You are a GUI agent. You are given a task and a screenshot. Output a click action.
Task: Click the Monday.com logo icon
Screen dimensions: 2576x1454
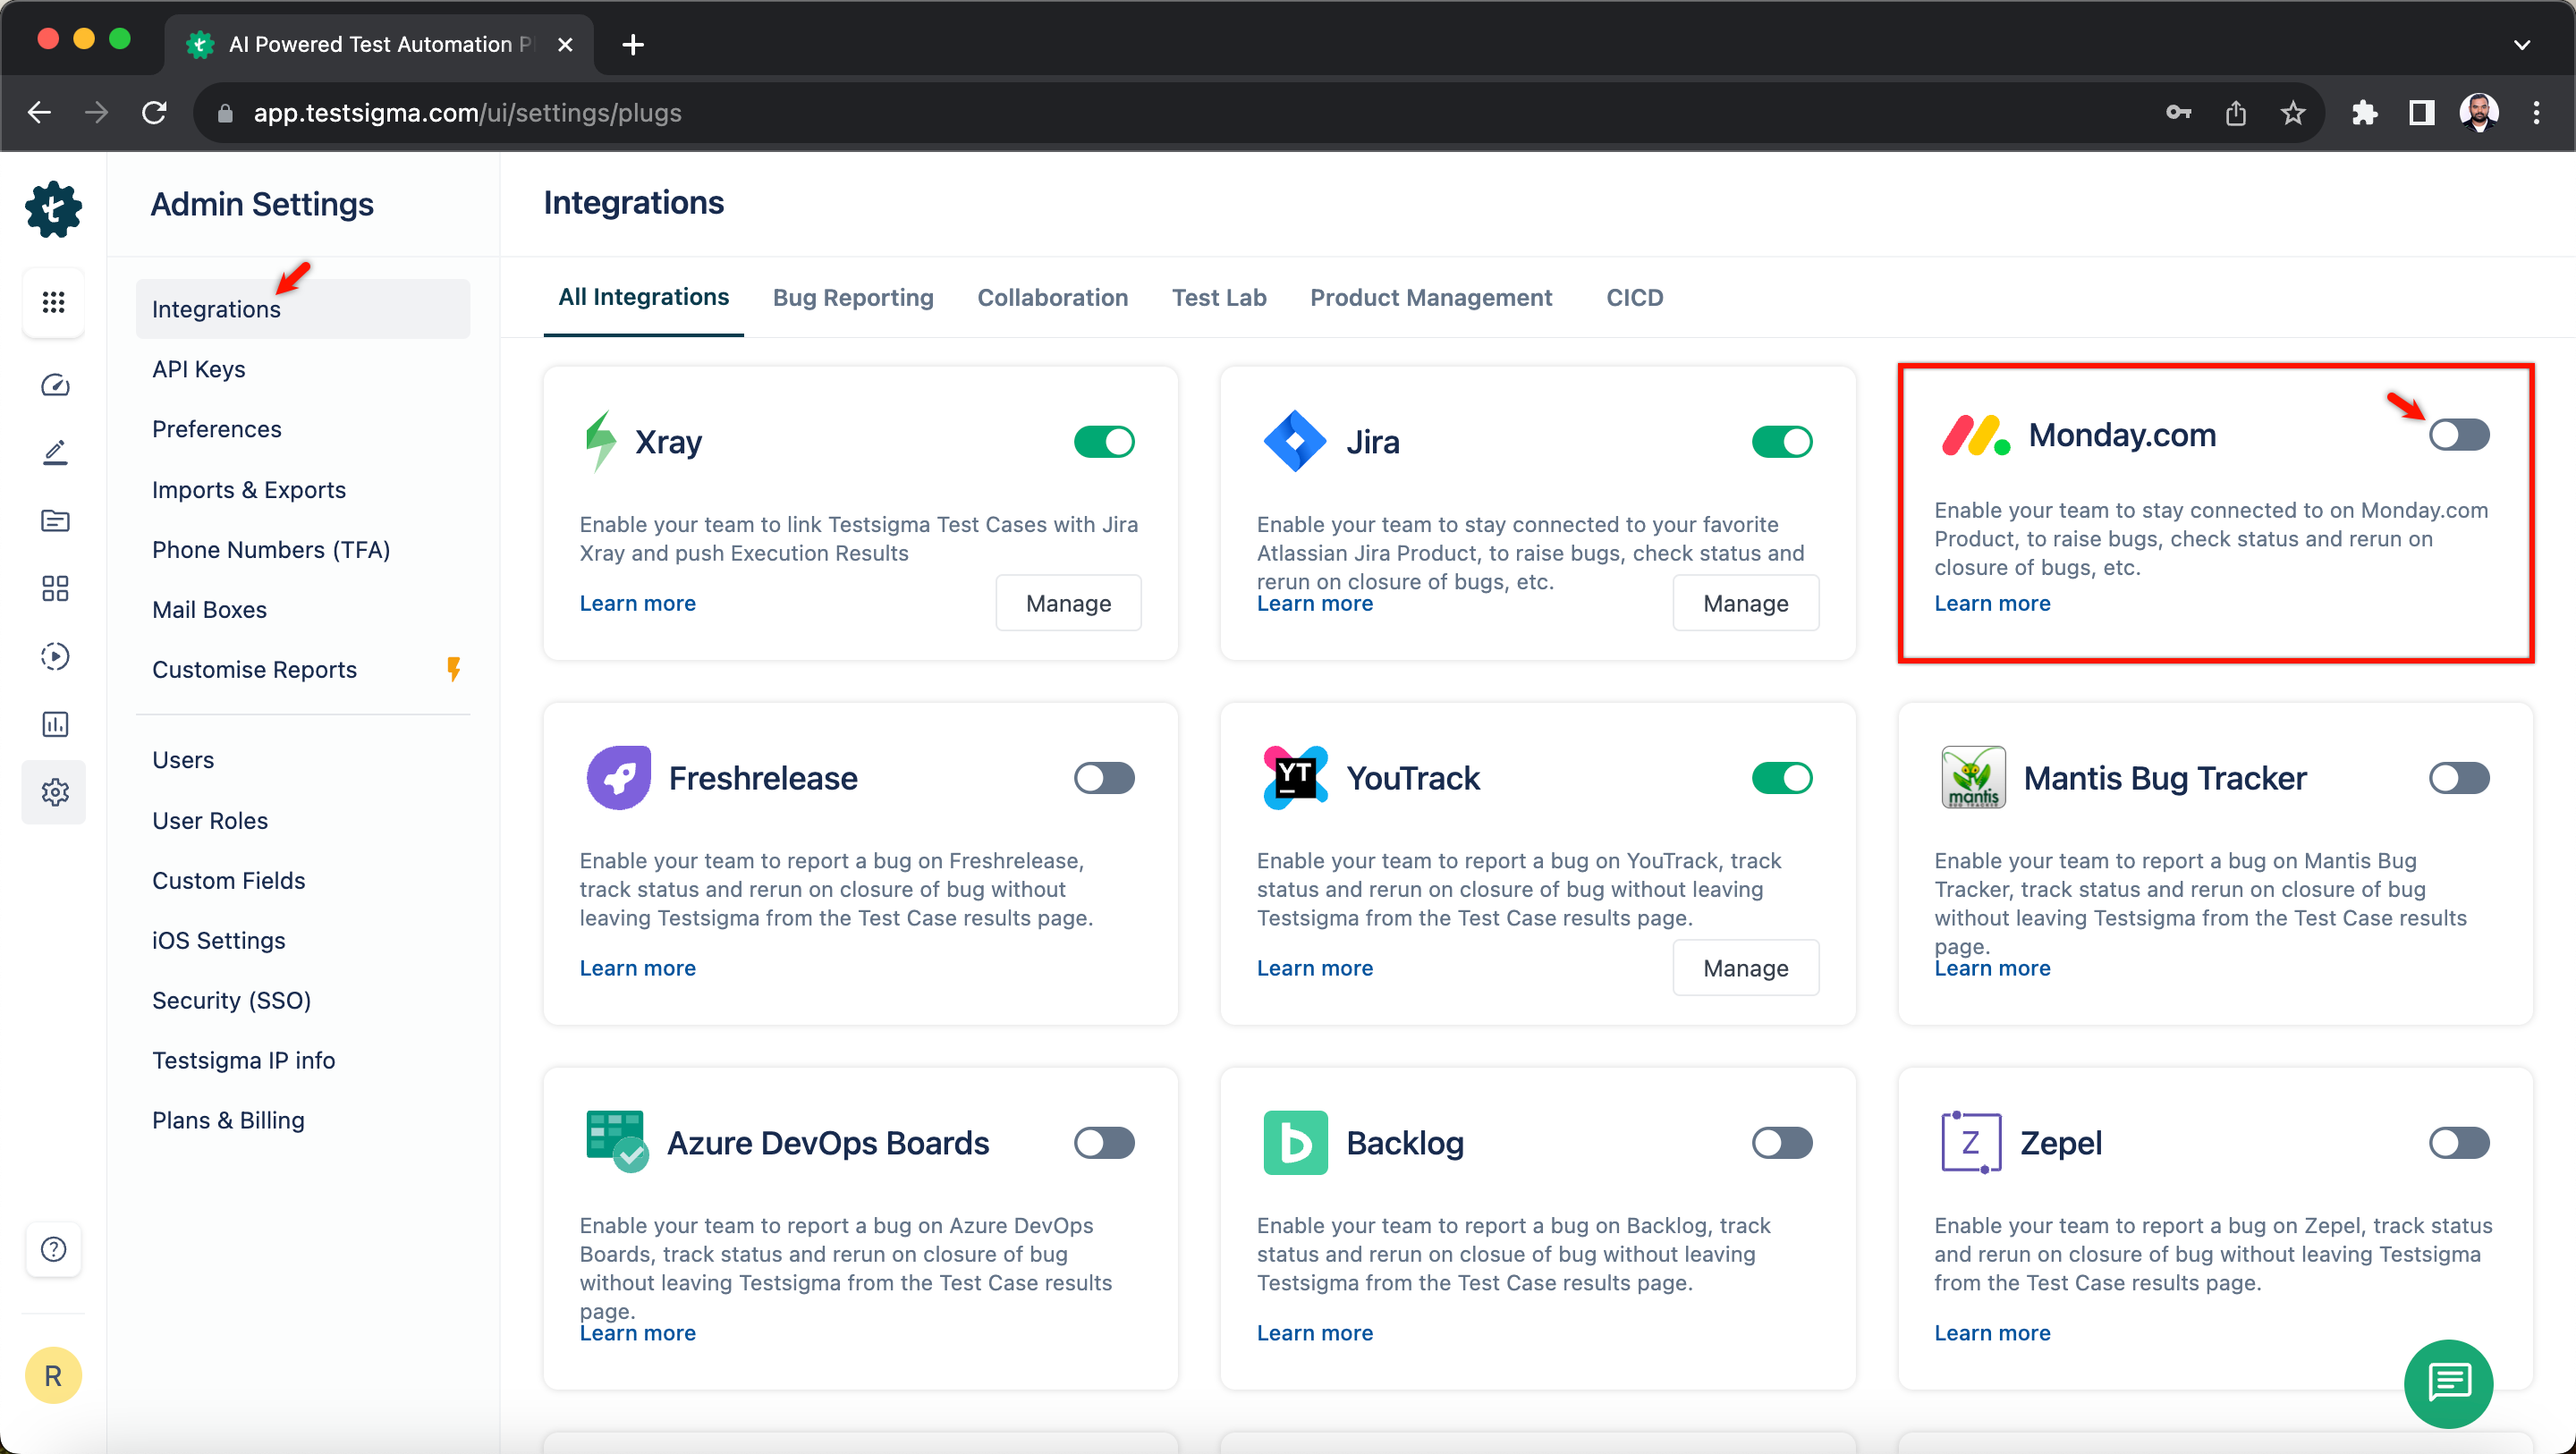coord(1975,435)
